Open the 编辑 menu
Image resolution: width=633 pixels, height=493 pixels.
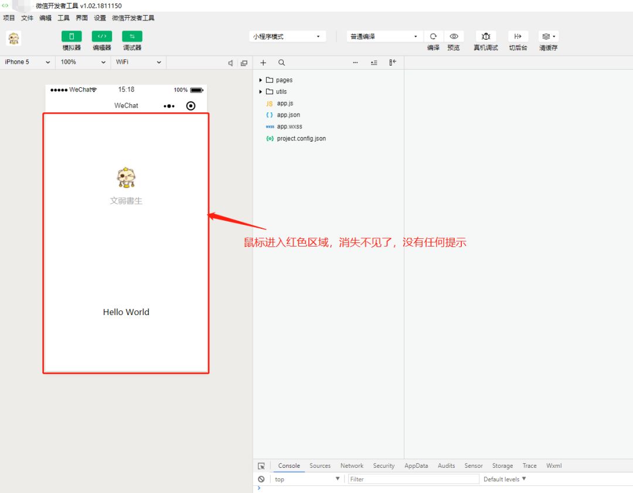45,18
